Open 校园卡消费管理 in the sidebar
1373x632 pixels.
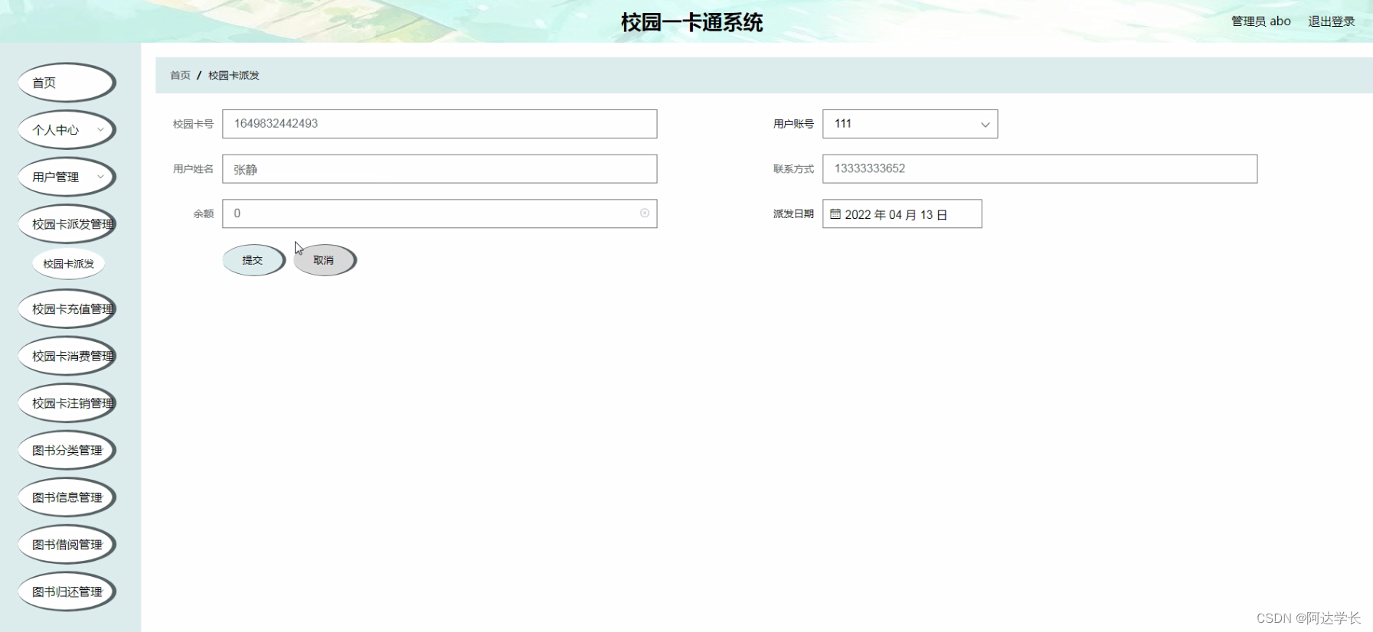(x=67, y=356)
